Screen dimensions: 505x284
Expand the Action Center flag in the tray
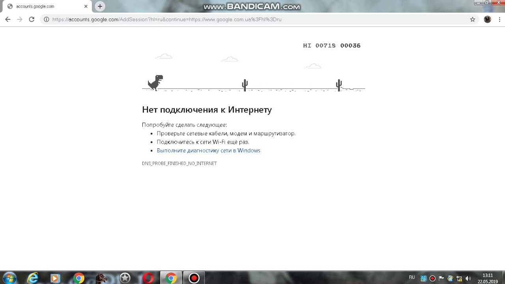click(x=441, y=278)
